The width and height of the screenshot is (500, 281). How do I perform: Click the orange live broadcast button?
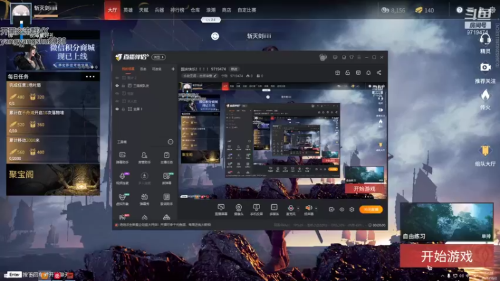coord(371,209)
